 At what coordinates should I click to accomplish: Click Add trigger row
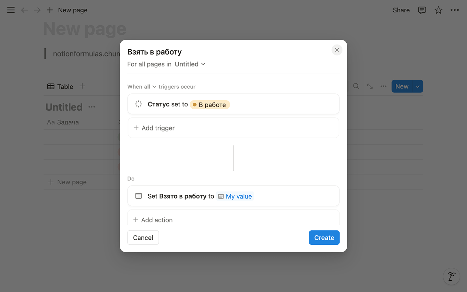(233, 128)
